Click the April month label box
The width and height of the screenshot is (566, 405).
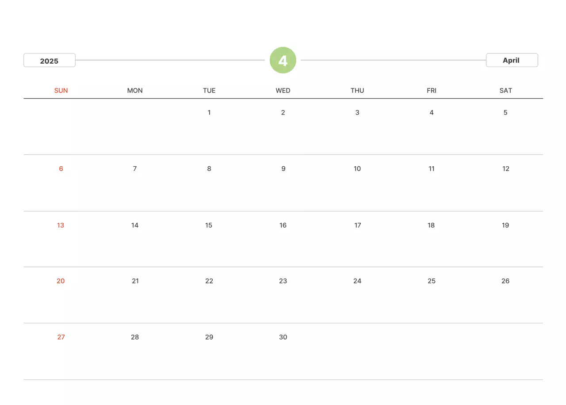pyautogui.click(x=512, y=60)
